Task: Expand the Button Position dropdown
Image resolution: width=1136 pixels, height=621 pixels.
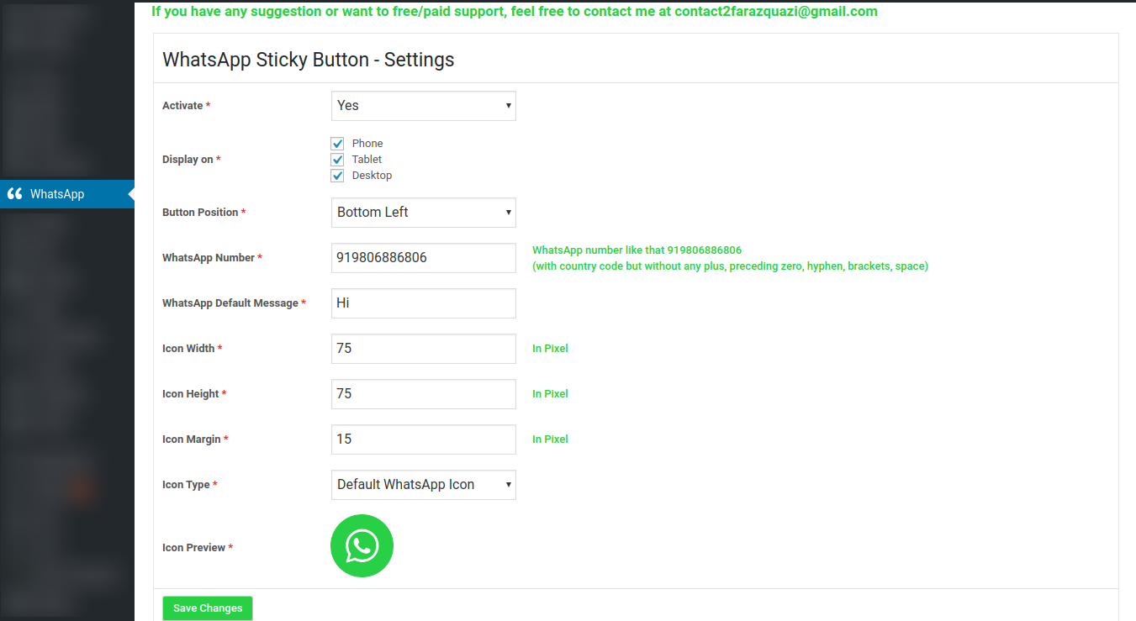Action: [x=424, y=213]
